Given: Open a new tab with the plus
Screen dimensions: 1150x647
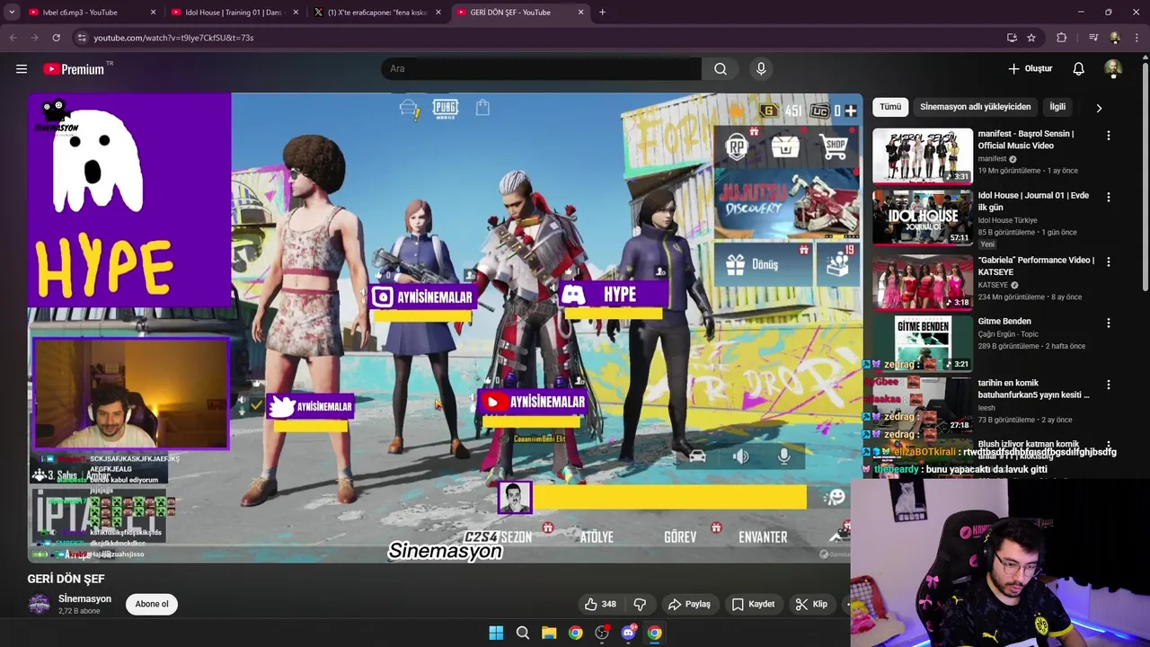Looking at the screenshot, I should [602, 13].
